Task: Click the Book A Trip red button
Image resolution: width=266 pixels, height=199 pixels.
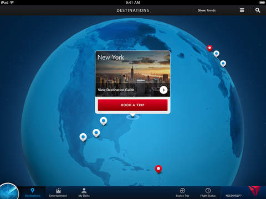Action: tap(132, 105)
